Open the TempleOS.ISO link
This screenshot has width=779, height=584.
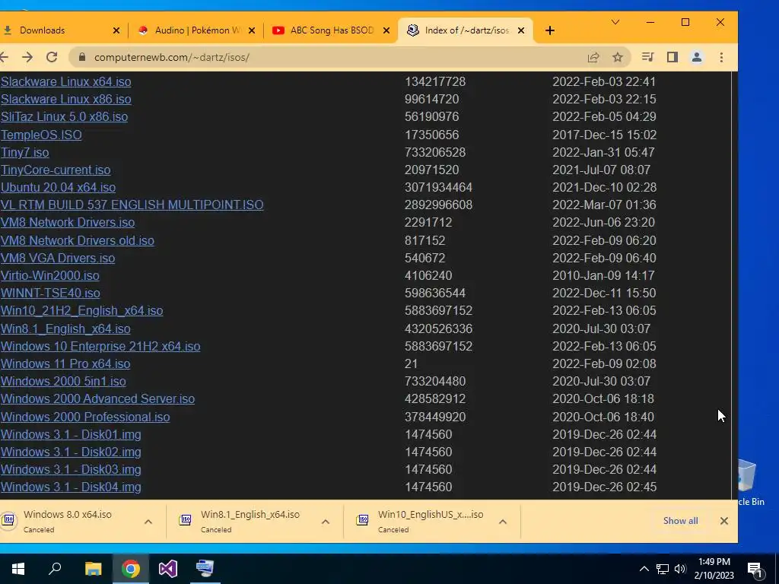coord(41,135)
